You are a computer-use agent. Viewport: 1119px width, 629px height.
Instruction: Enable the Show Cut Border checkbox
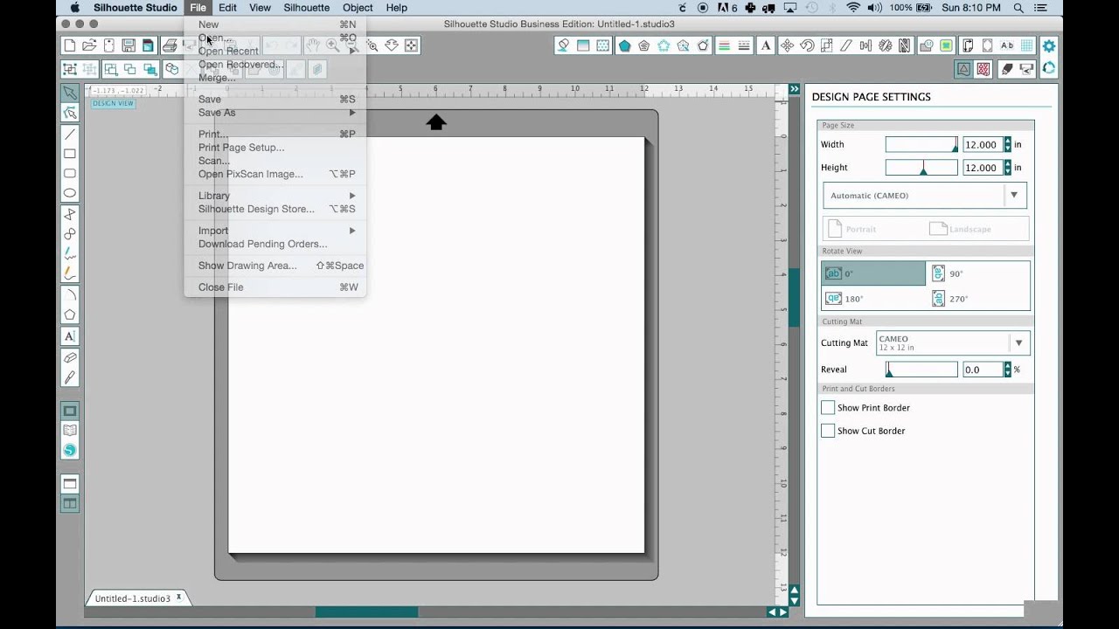coord(828,431)
